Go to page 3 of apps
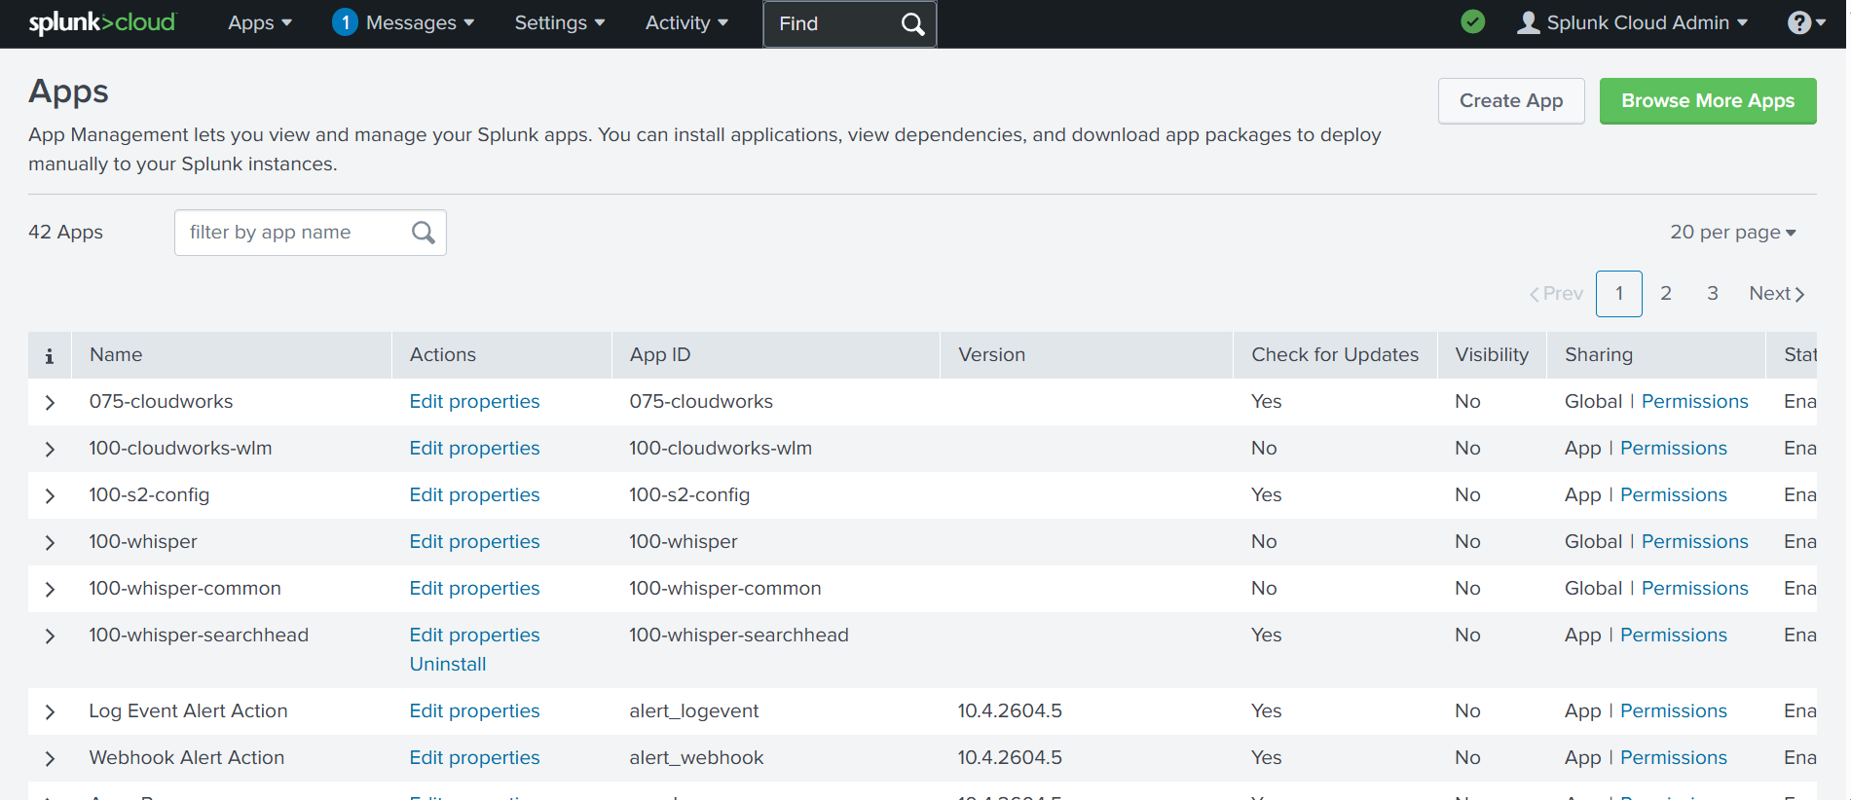The image size is (1851, 800). 1713,293
